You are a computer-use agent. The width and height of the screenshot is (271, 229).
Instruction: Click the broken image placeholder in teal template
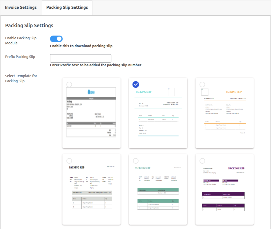(171, 92)
